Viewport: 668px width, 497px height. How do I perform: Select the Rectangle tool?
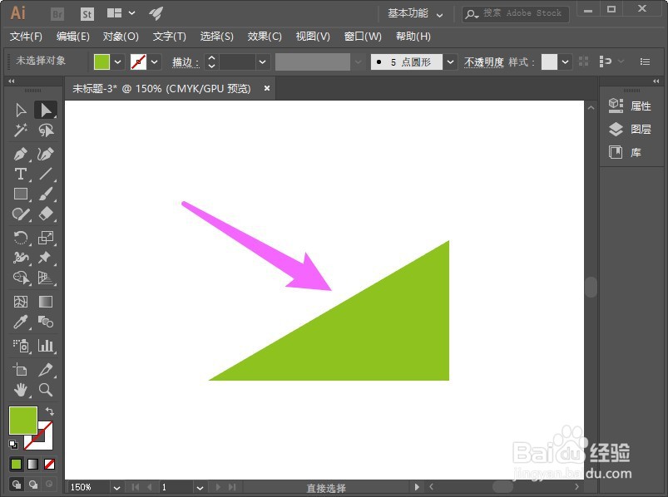[x=21, y=194]
